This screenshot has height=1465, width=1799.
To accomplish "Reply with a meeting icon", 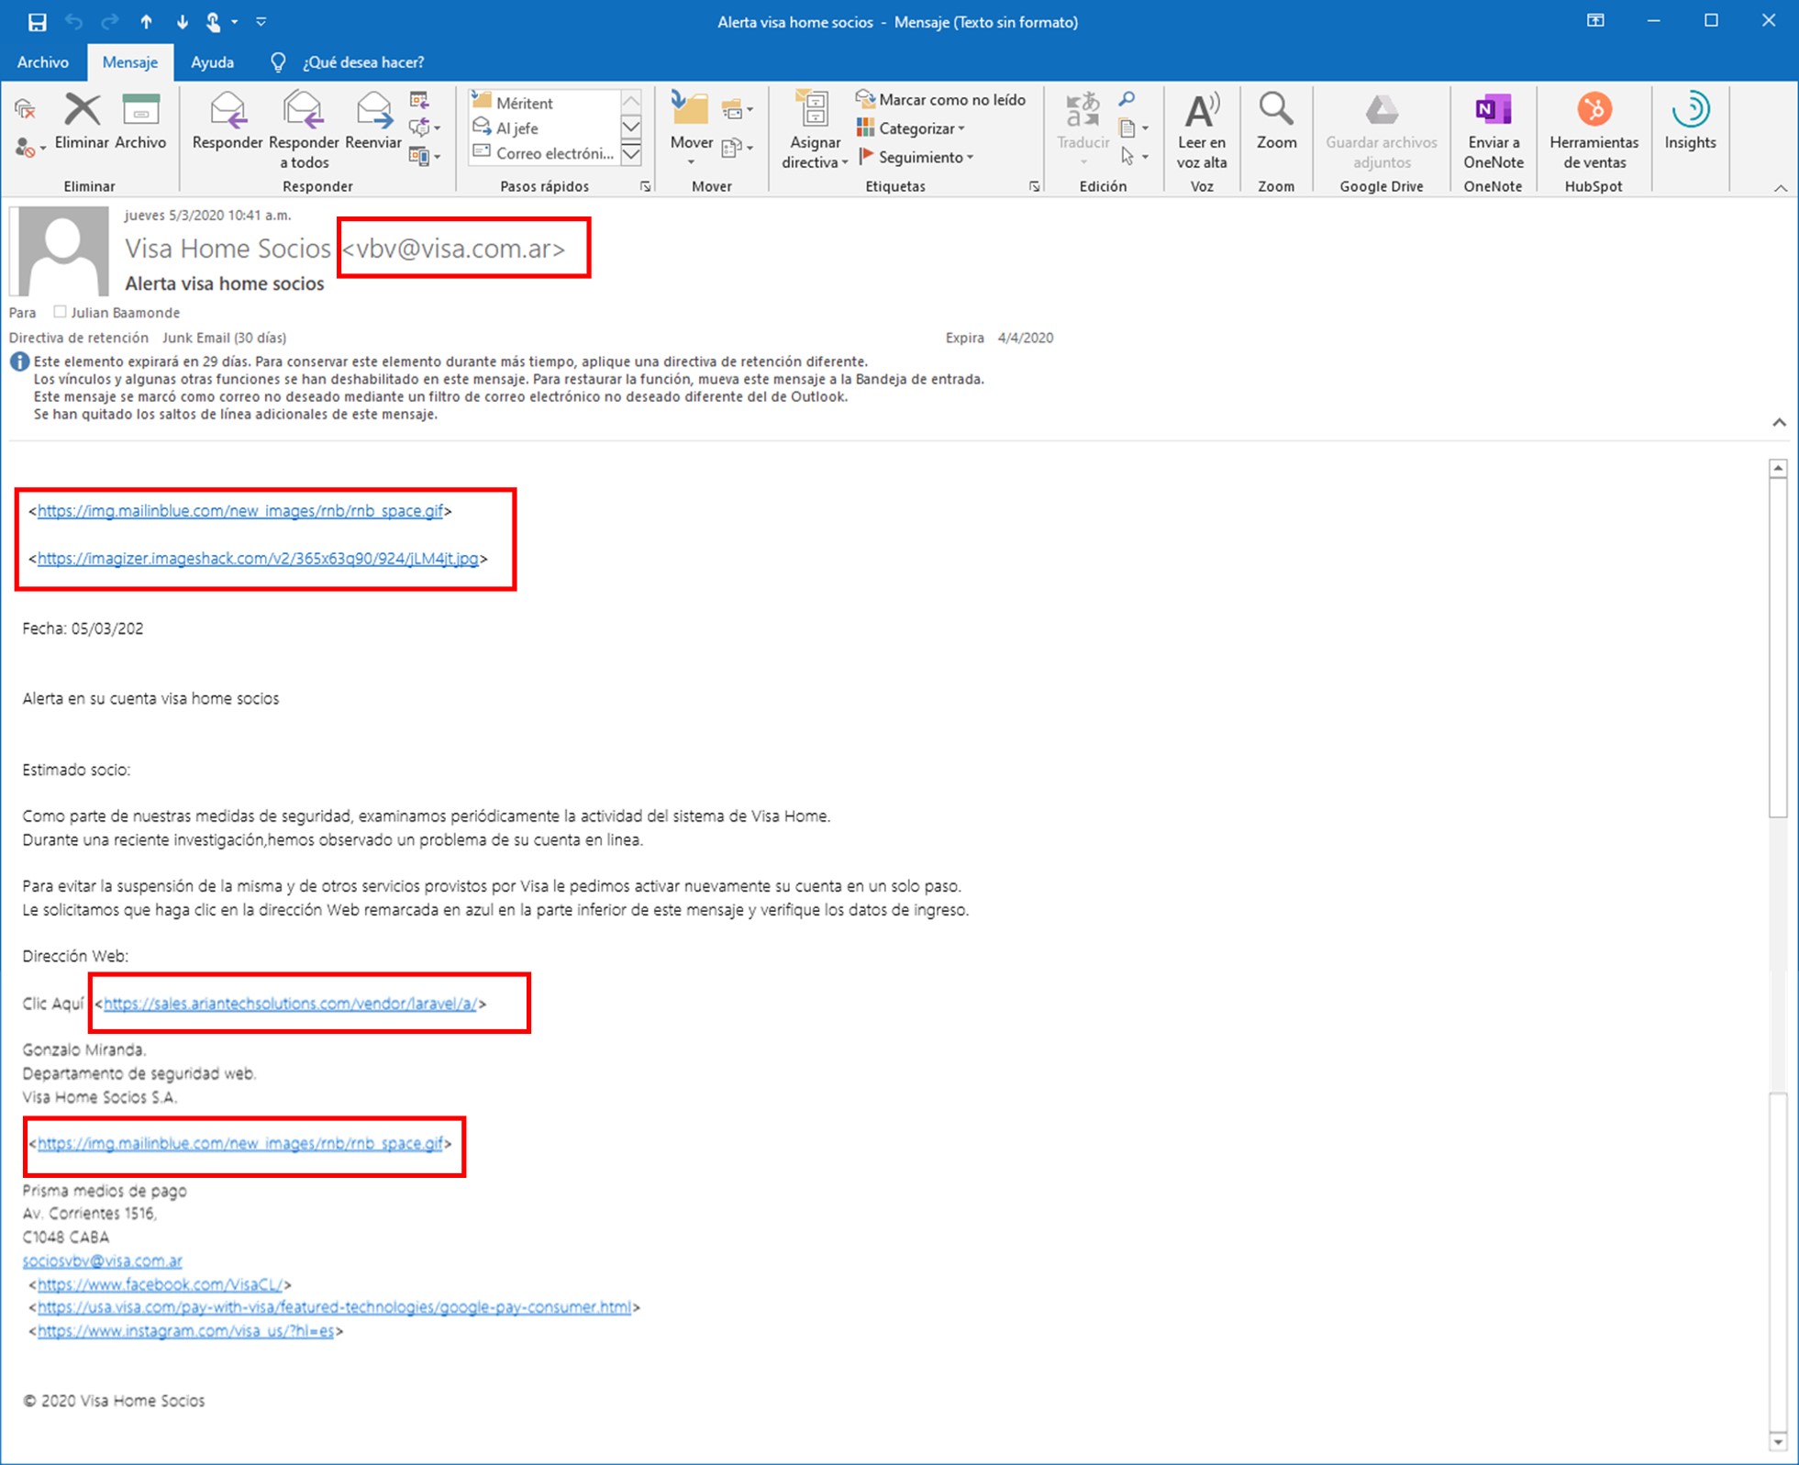I will pos(419,100).
